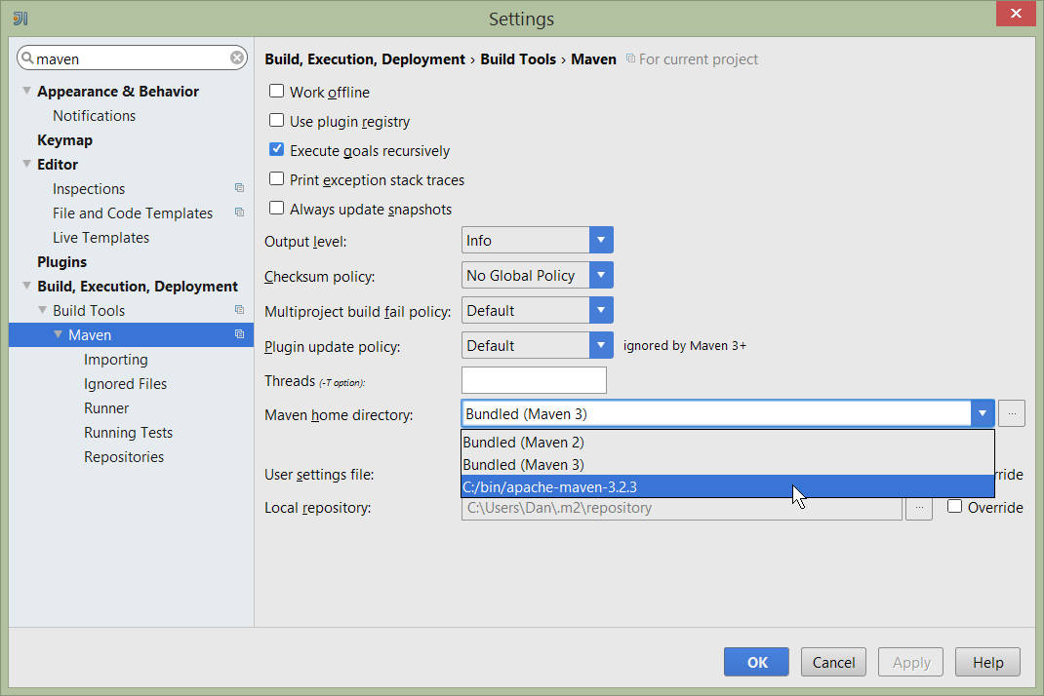Enable the Work offline checkbox

(277, 92)
